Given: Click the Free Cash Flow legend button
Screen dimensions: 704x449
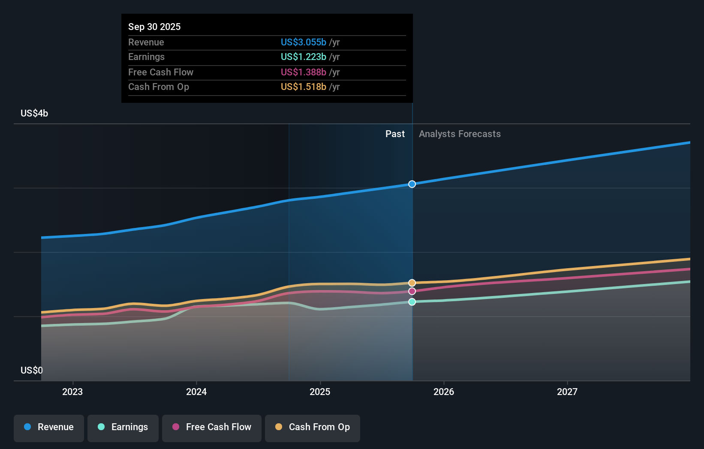Looking at the screenshot, I should (x=212, y=428).
